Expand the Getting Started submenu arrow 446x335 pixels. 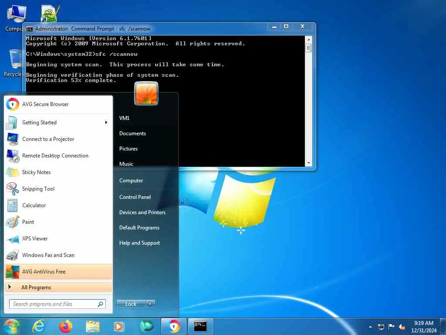(106, 123)
